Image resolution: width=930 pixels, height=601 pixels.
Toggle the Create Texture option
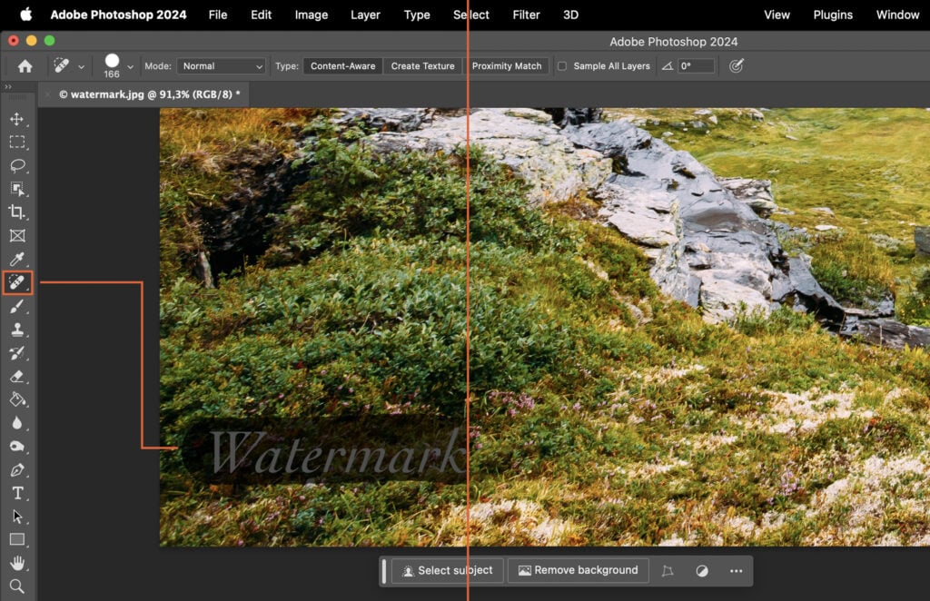pos(423,65)
